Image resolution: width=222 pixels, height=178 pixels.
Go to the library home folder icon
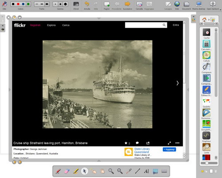(x=204, y=20)
